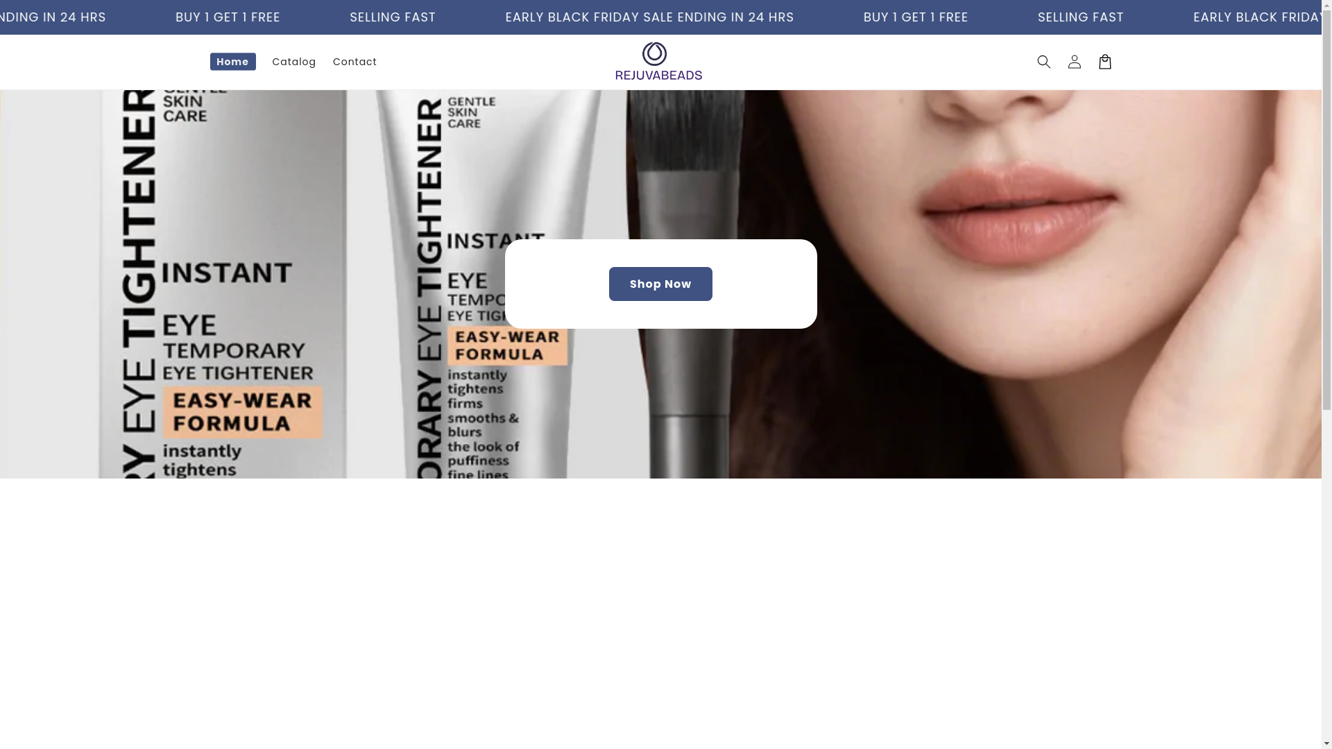Open the Catalog menu item

[294, 62]
